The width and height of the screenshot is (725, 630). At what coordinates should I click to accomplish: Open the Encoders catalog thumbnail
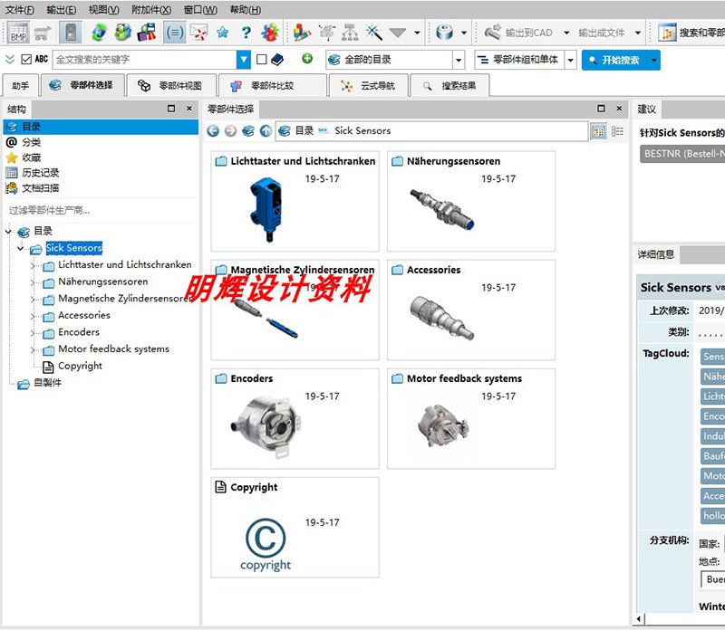(295, 418)
